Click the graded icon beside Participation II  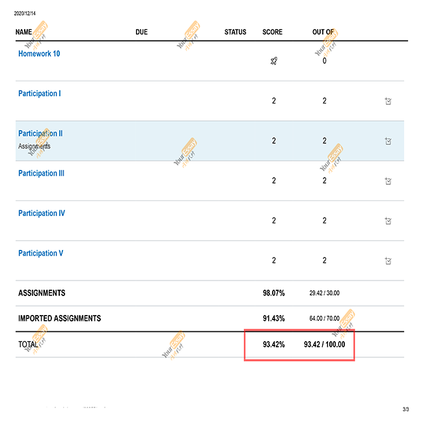[x=388, y=141]
